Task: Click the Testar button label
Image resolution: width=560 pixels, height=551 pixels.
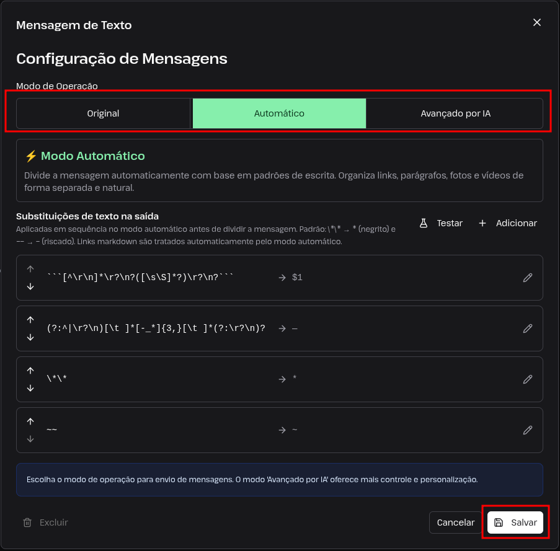Action: [x=450, y=223]
